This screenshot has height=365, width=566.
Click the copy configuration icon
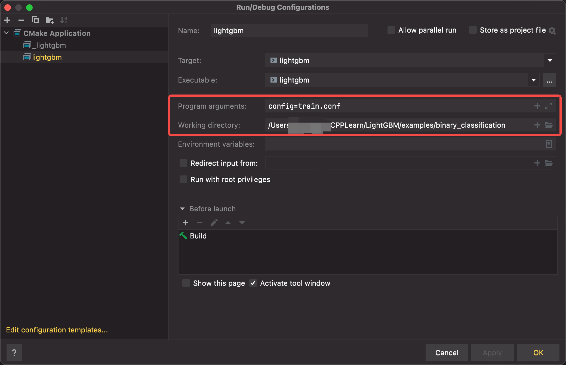tap(35, 19)
